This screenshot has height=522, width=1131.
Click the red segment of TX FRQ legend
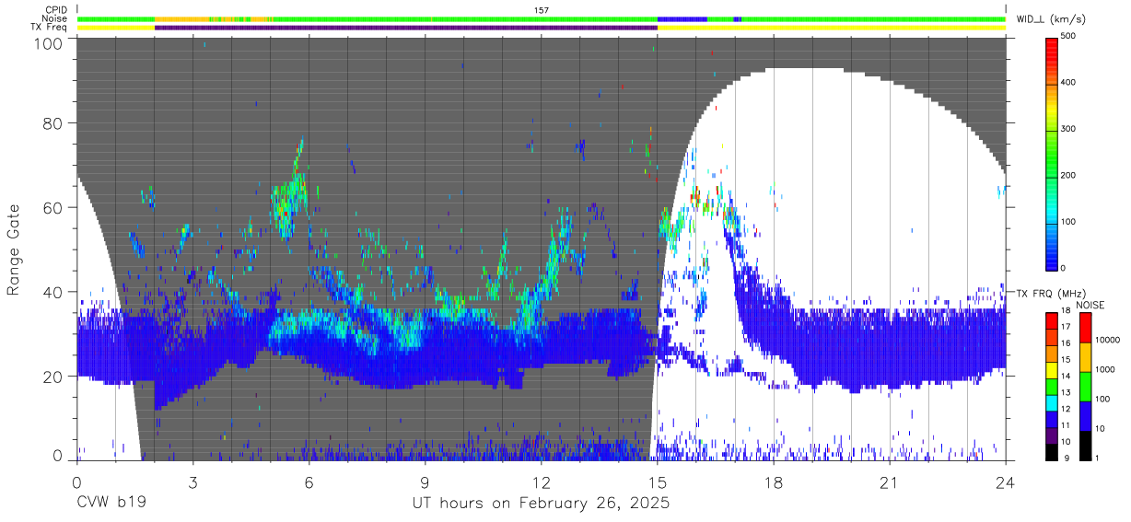1052,321
